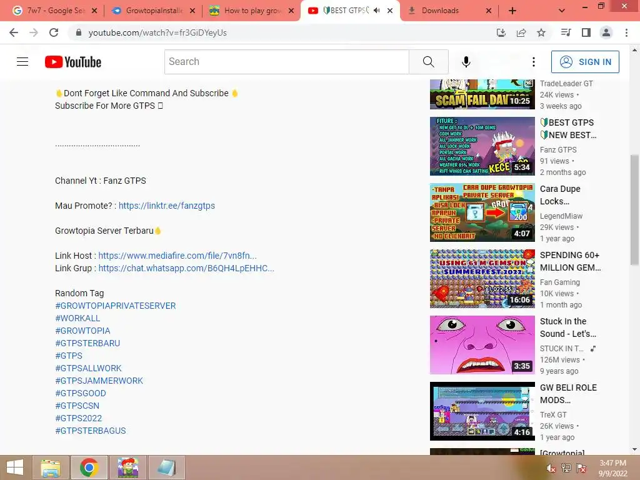The height and width of the screenshot is (480, 640).
Task: Open the WhatsApp group chat link
Action: coord(186,268)
